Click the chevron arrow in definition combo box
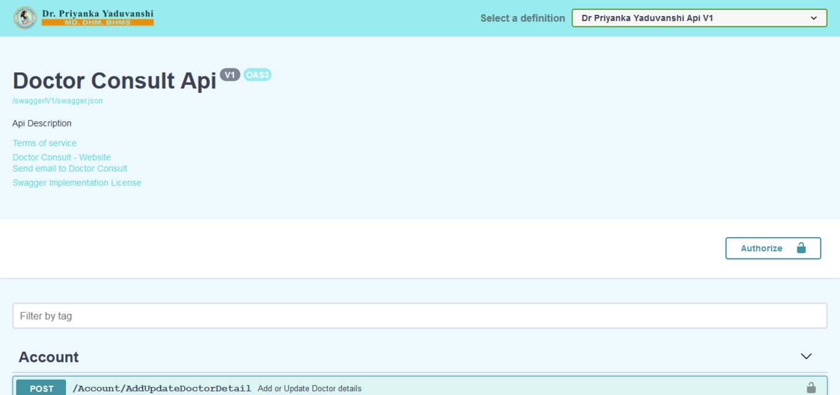 [x=813, y=18]
